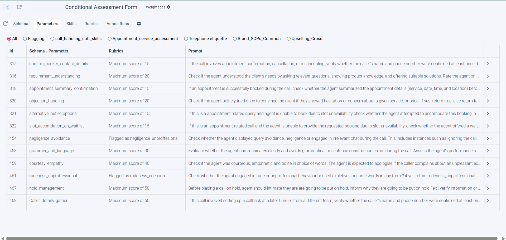The image size is (506, 240).
Task: Expand row 315 confirm_booker_contact_details chevron
Action: [x=488, y=64]
